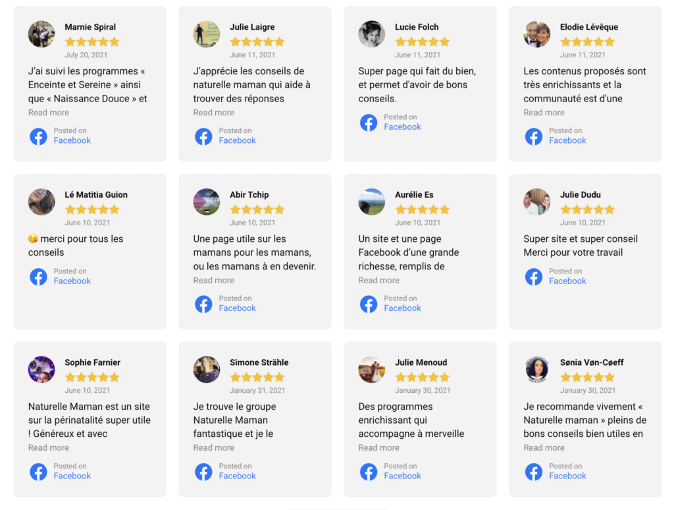Click Facebook icon in Elodie Lévêque's review
This screenshot has height=510, width=674.
point(534,136)
